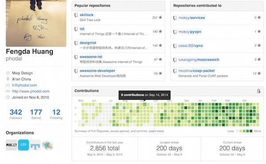Click the repo icon beside iot
The image size is (266, 164).
click(x=76, y=29)
